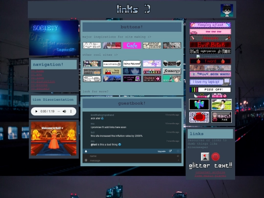
Task: Click the guestbook message input field
Action: click(132, 160)
